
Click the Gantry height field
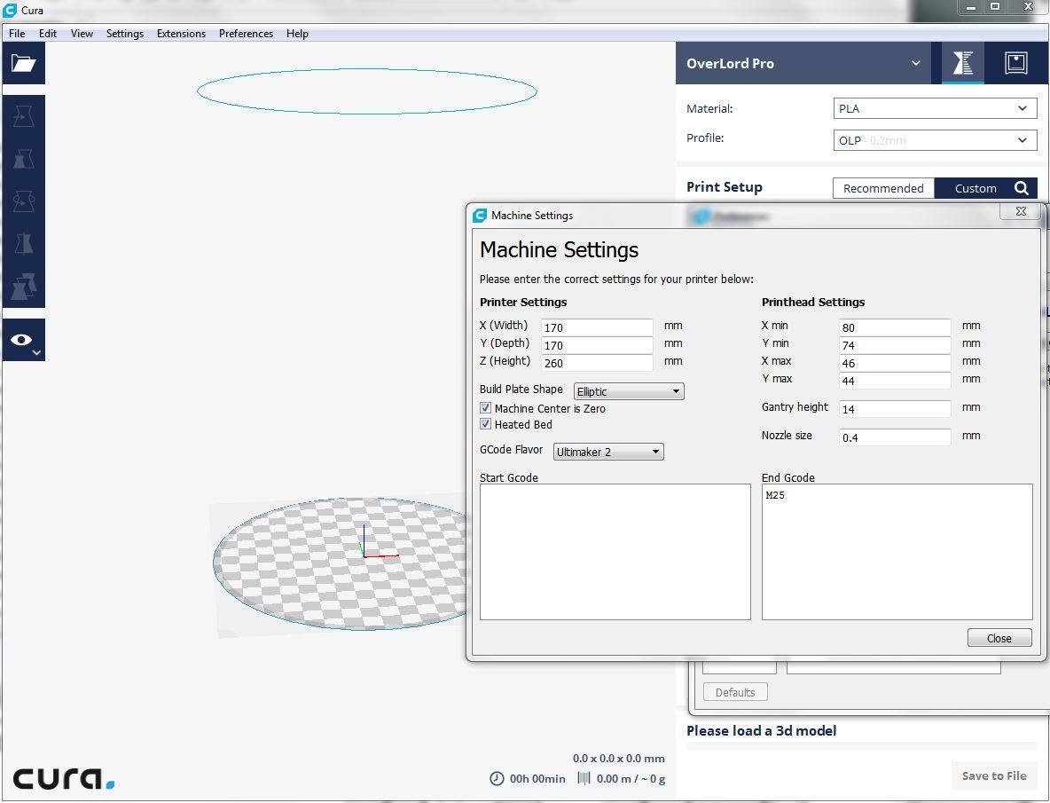tap(895, 408)
